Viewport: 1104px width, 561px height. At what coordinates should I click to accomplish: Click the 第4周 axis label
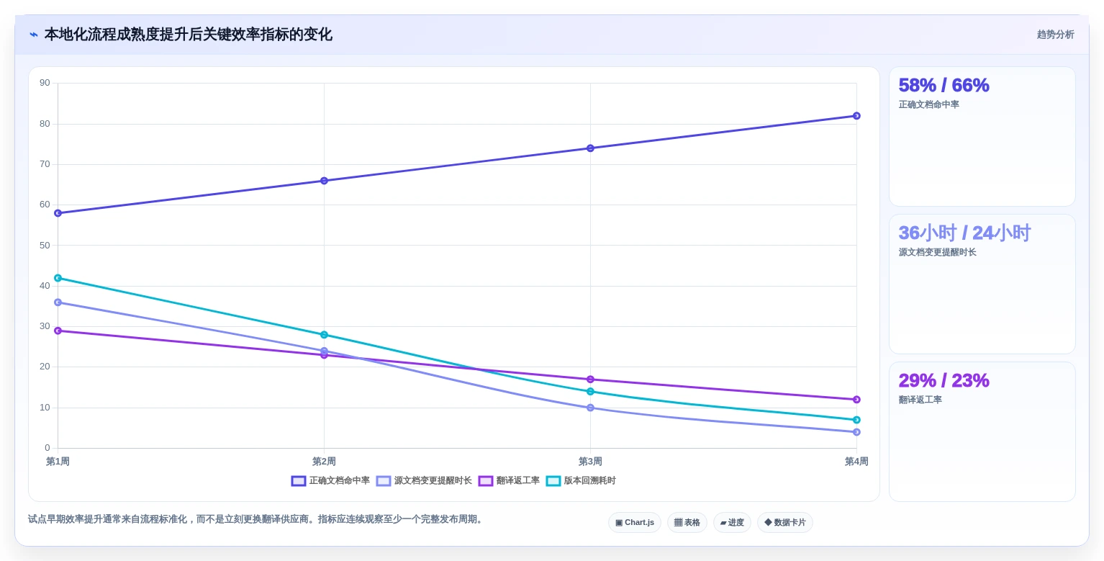[x=856, y=462]
